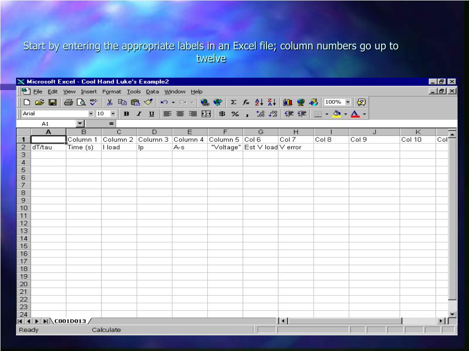Expand the Borders dropdown arrow
This screenshot has height=351, width=469.
(327, 114)
